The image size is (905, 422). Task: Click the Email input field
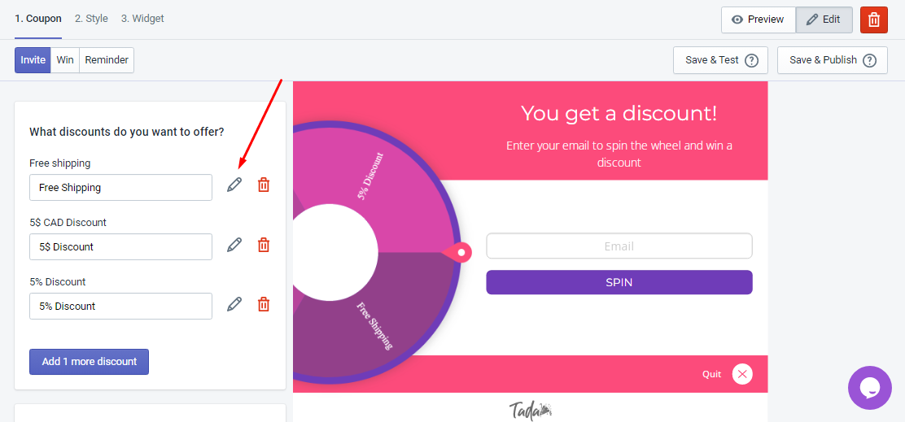pyautogui.click(x=619, y=246)
